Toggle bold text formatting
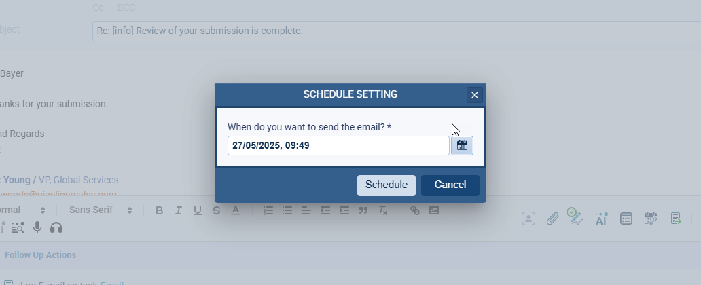This screenshot has height=285, width=701. (x=160, y=210)
